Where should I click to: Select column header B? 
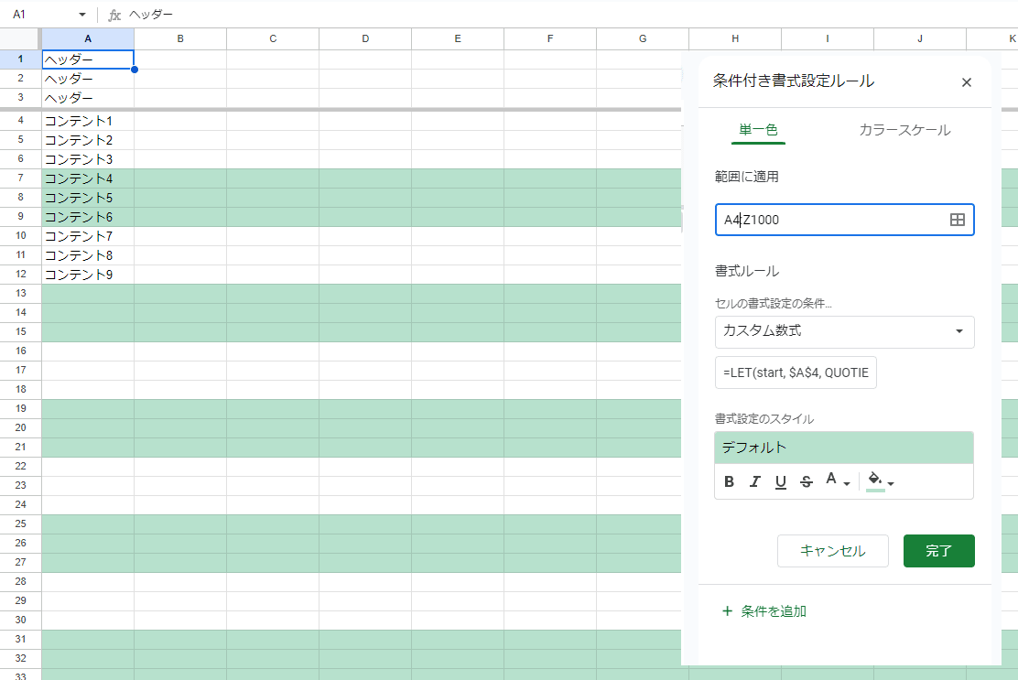[x=179, y=38]
